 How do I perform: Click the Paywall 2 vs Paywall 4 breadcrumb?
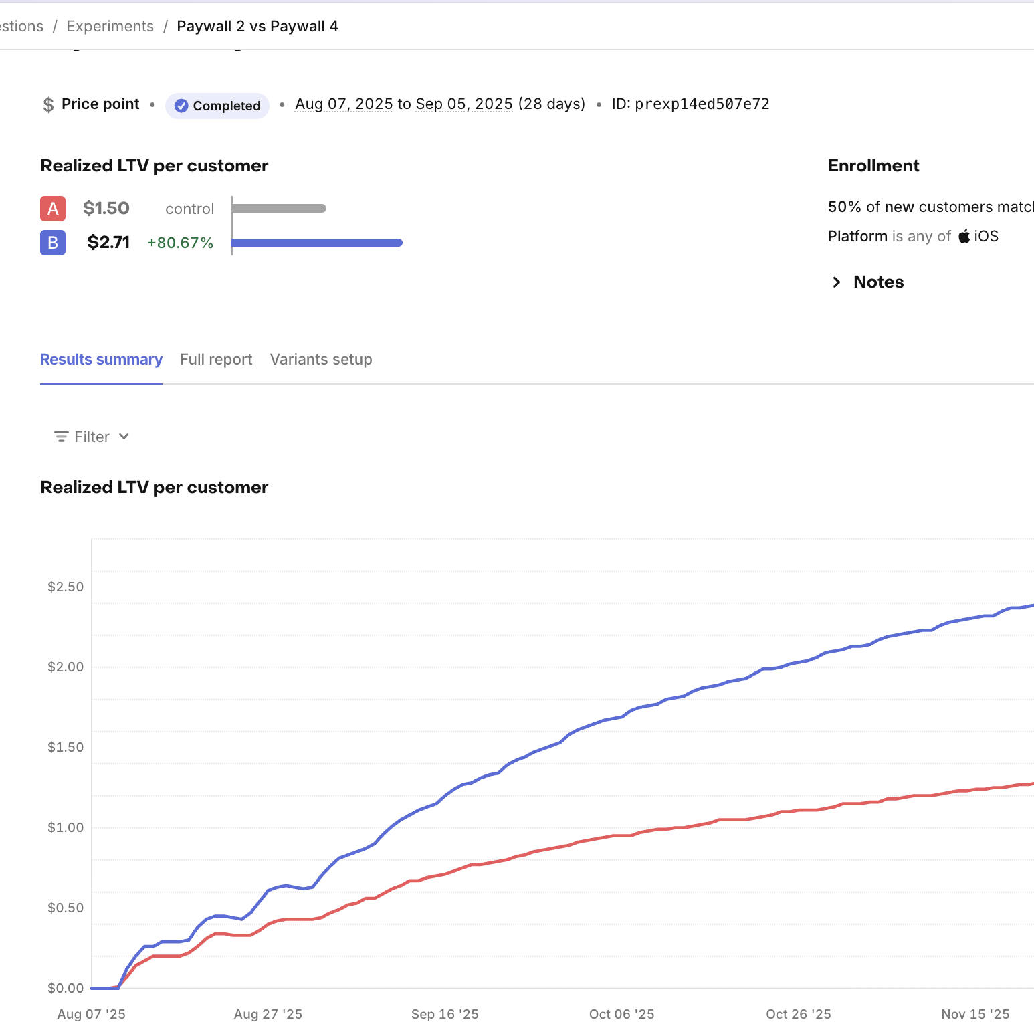257,25
